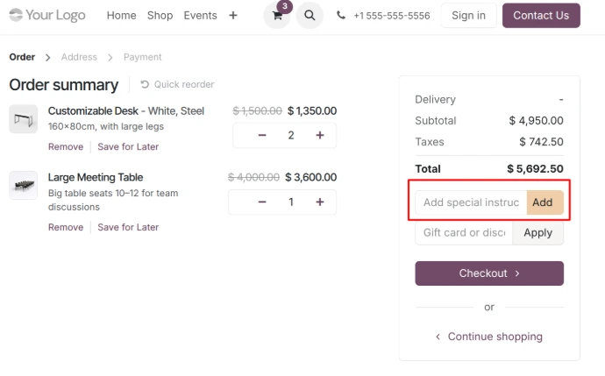Open the Shop menu item
Image resolution: width=605 pixels, height=376 pixels.
point(160,15)
